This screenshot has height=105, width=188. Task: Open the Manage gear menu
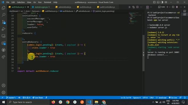tap(4, 92)
